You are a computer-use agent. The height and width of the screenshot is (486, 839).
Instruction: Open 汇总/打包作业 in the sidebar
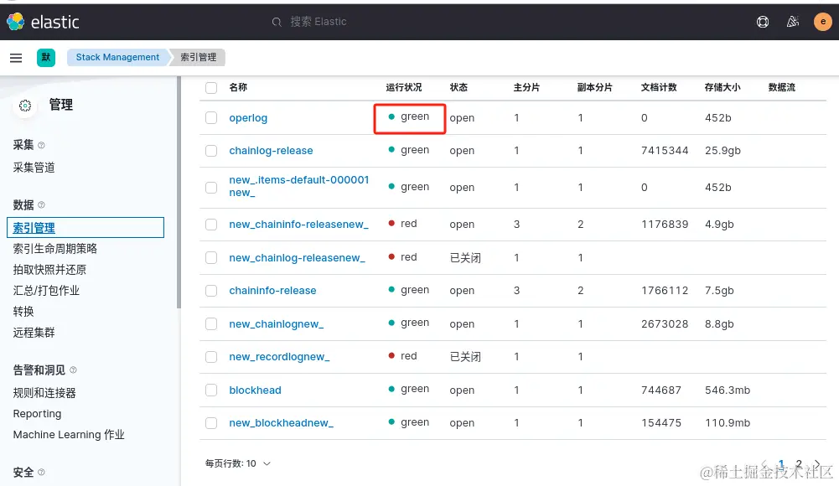coord(46,290)
